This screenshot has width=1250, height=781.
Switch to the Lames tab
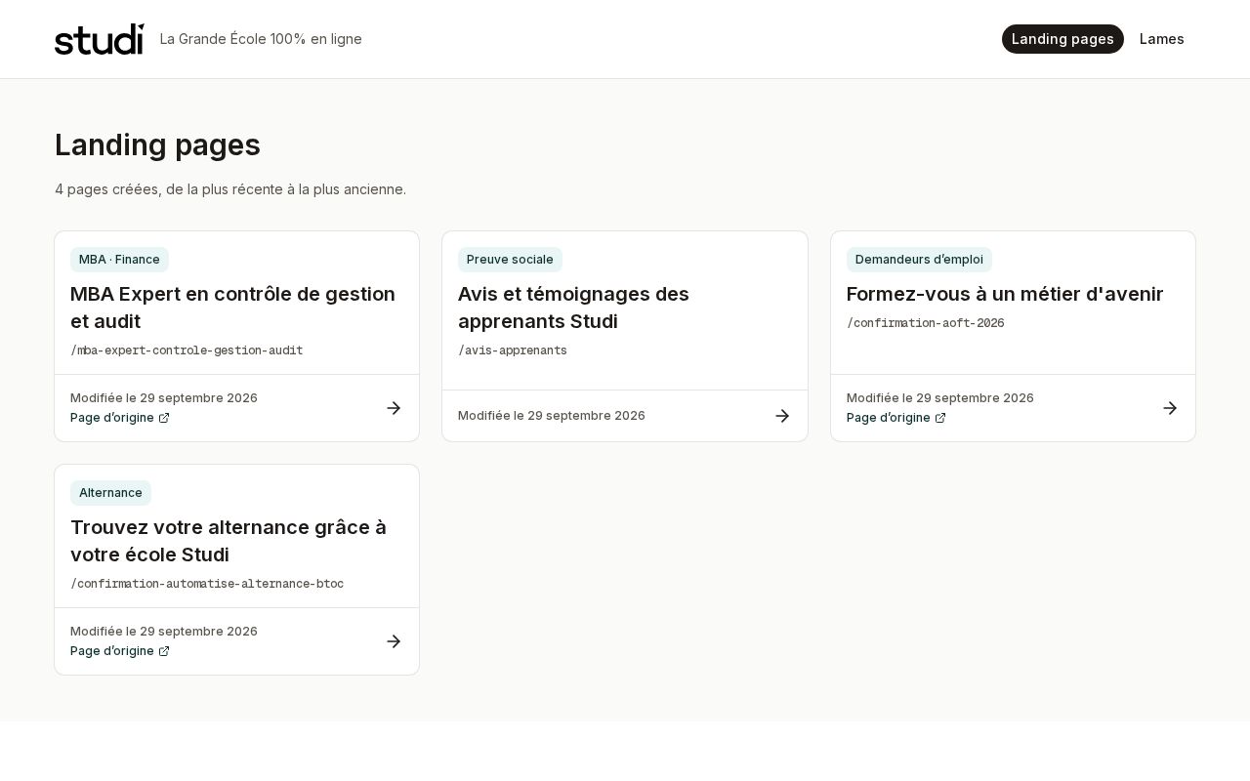1162,39
